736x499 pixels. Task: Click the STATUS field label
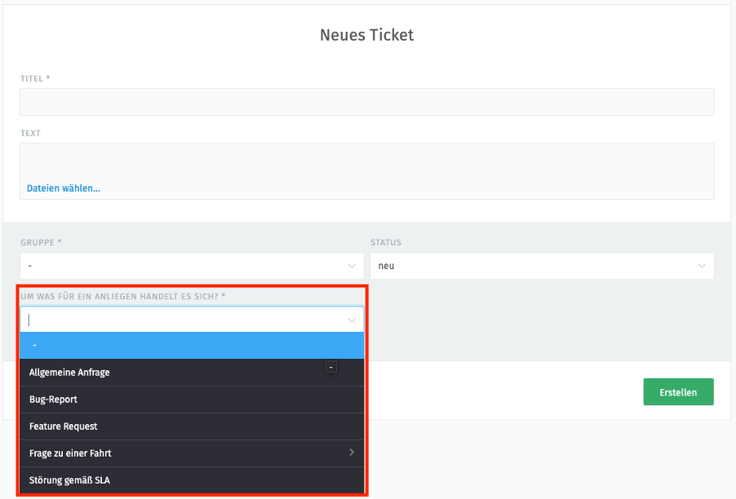click(x=385, y=243)
